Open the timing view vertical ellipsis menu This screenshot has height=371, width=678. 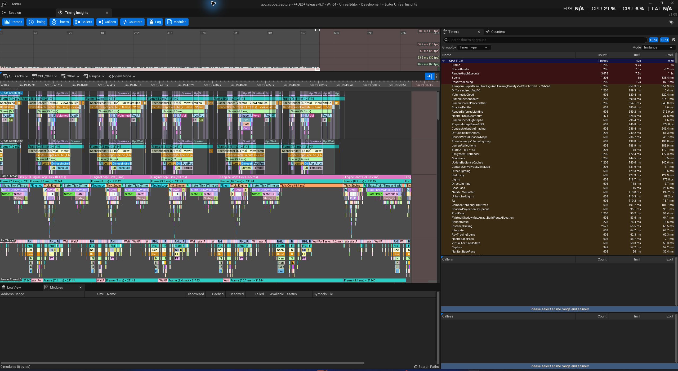point(437,76)
